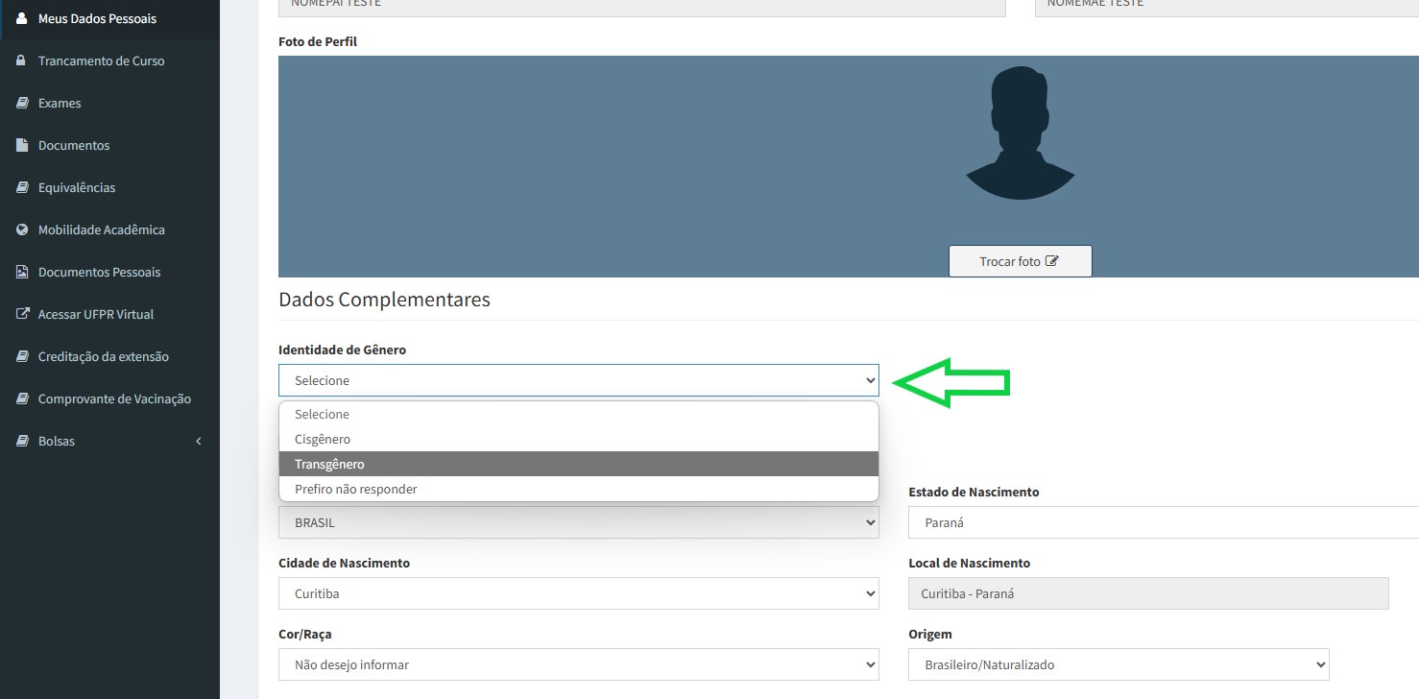
Task: Go to Creditação da extensão
Action: click(x=103, y=356)
